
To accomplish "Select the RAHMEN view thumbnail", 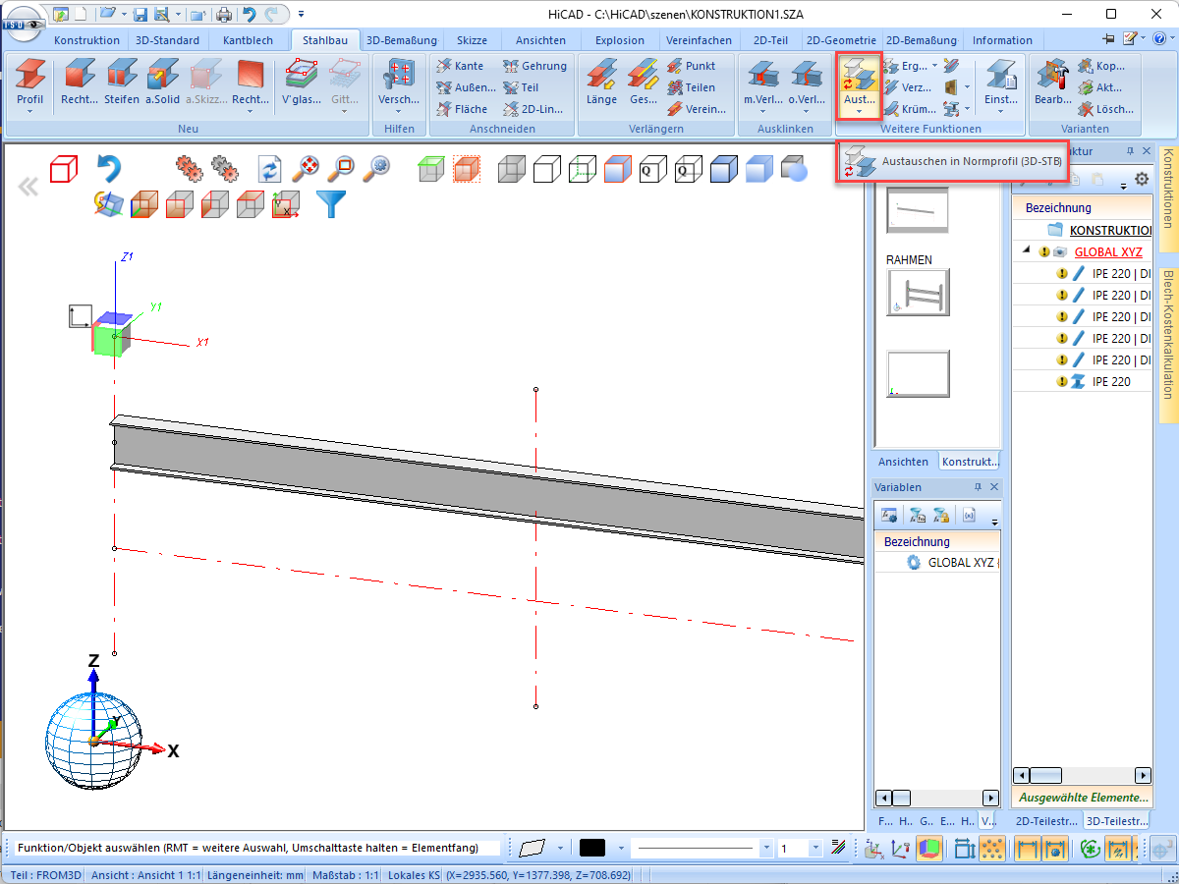I will [919, 293].
